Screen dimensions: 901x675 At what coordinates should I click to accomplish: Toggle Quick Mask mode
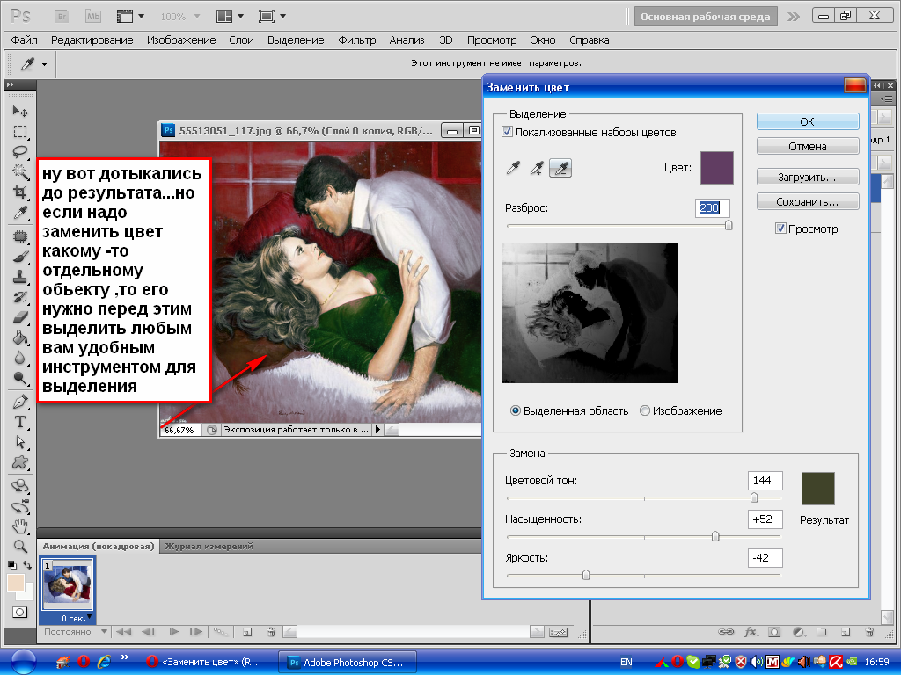20,612
